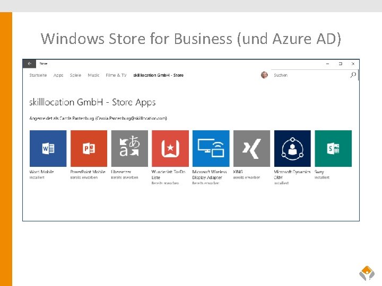Minimize the Store window
The width and height of the screenshot is (382, 286).
coord(328,64)
